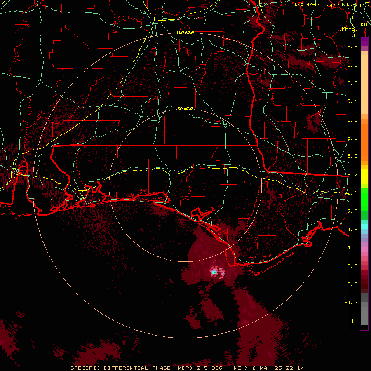Viewport: 371px width, 371px height.
Task: Click the 4.2 value on the color scale
Action: [352, 175]
